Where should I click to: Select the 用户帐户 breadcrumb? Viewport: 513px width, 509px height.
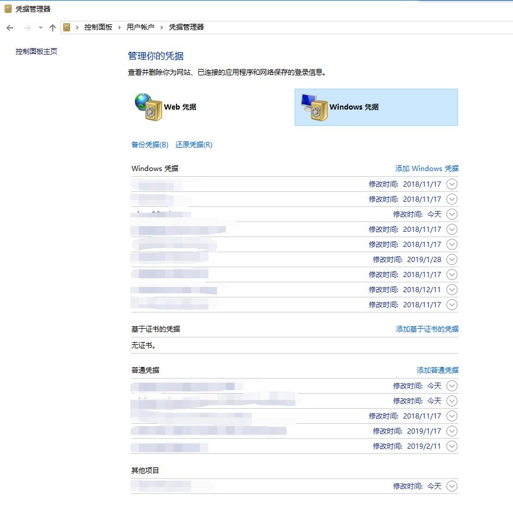tap(140, 27)
